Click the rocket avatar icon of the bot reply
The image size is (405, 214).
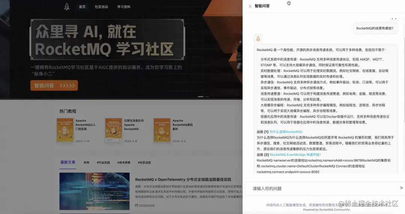(258, 39)
